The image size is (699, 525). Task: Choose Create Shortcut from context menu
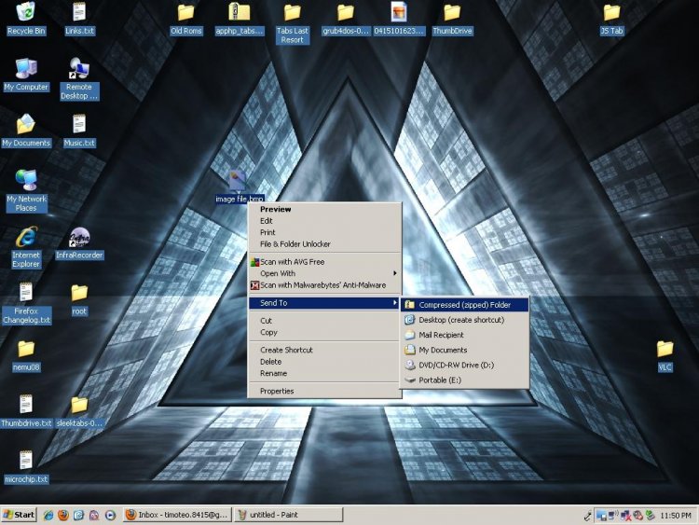(324, 350)
